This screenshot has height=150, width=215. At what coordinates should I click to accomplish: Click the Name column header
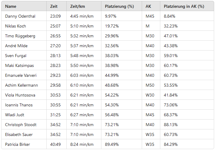(x=11, y=6)
